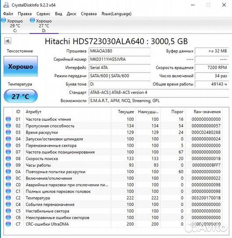Click the Хорошо health status button
The image size is (232, 238).
[21, 66]
